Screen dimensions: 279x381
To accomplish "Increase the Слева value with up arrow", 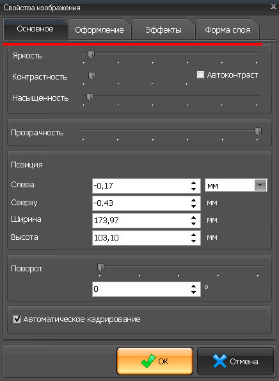I will point(193,183).
